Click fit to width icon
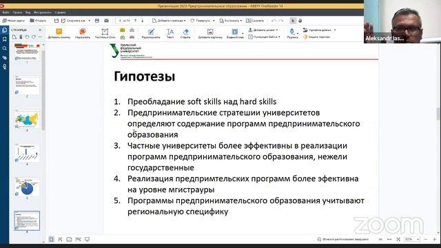This screenshot has height=248, width=441. click(389, 239)
